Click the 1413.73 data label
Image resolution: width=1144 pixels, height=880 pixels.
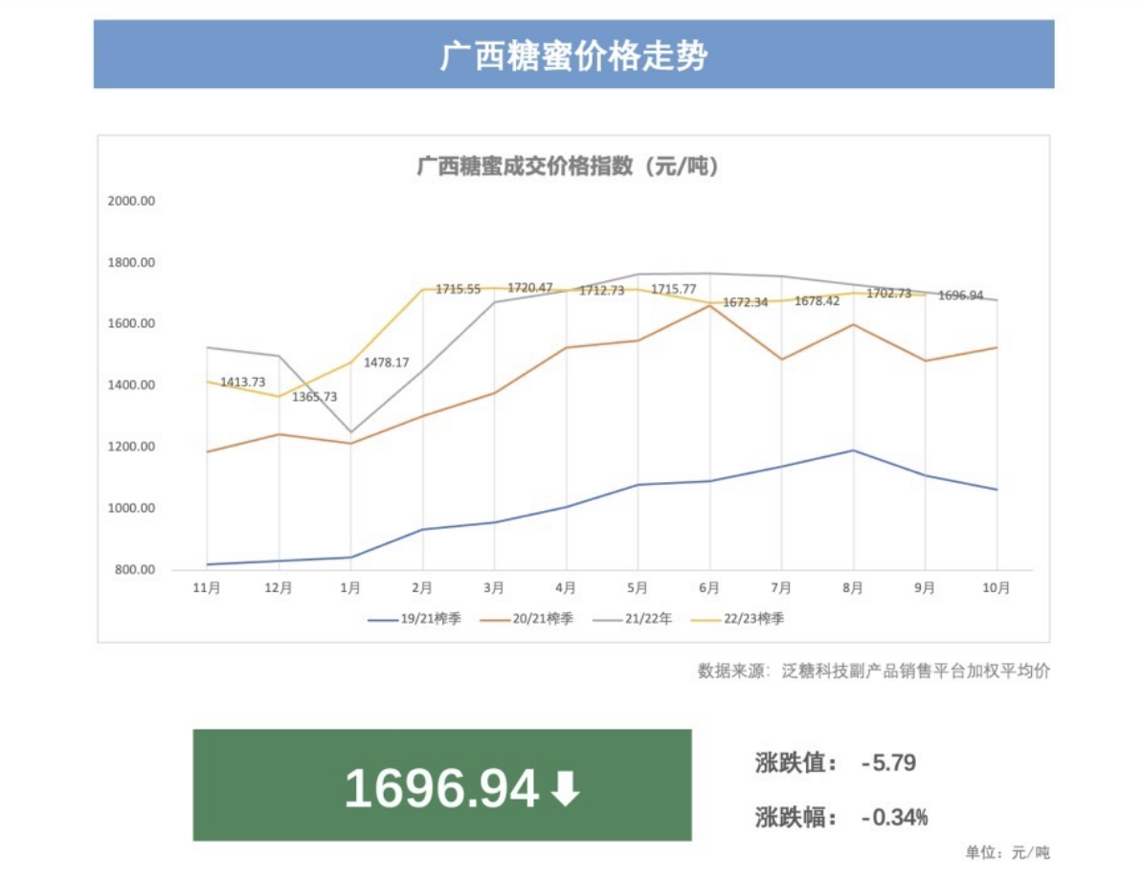click(243, 382)
